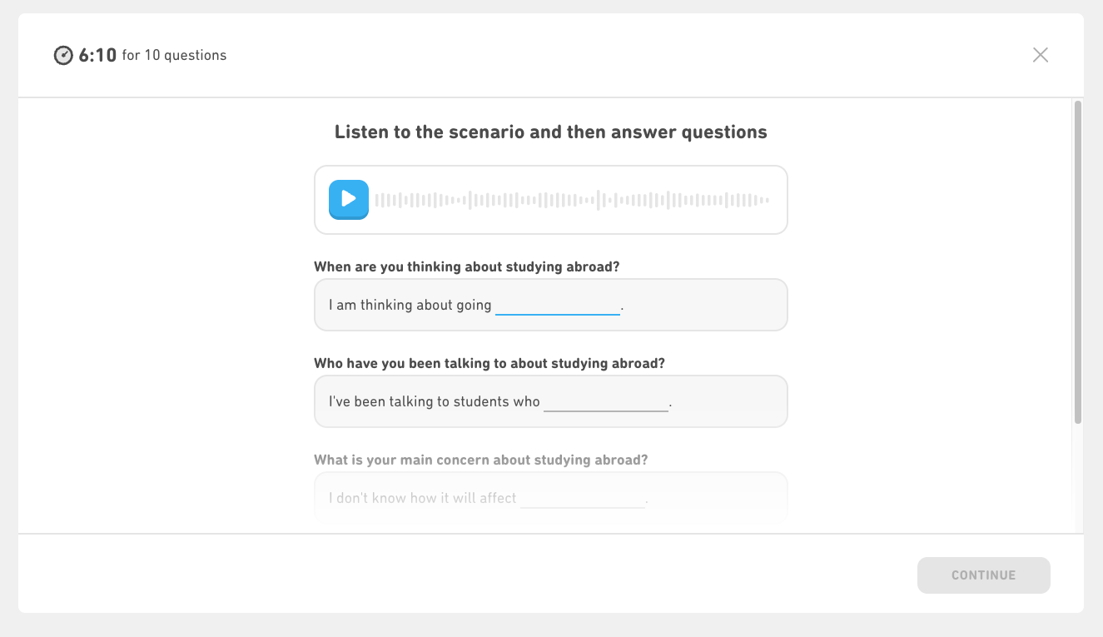Close the quiz with the X icon
The width and height of the screenshot is (1103, 637).
pyautogui.click(x=1040, y=55)
